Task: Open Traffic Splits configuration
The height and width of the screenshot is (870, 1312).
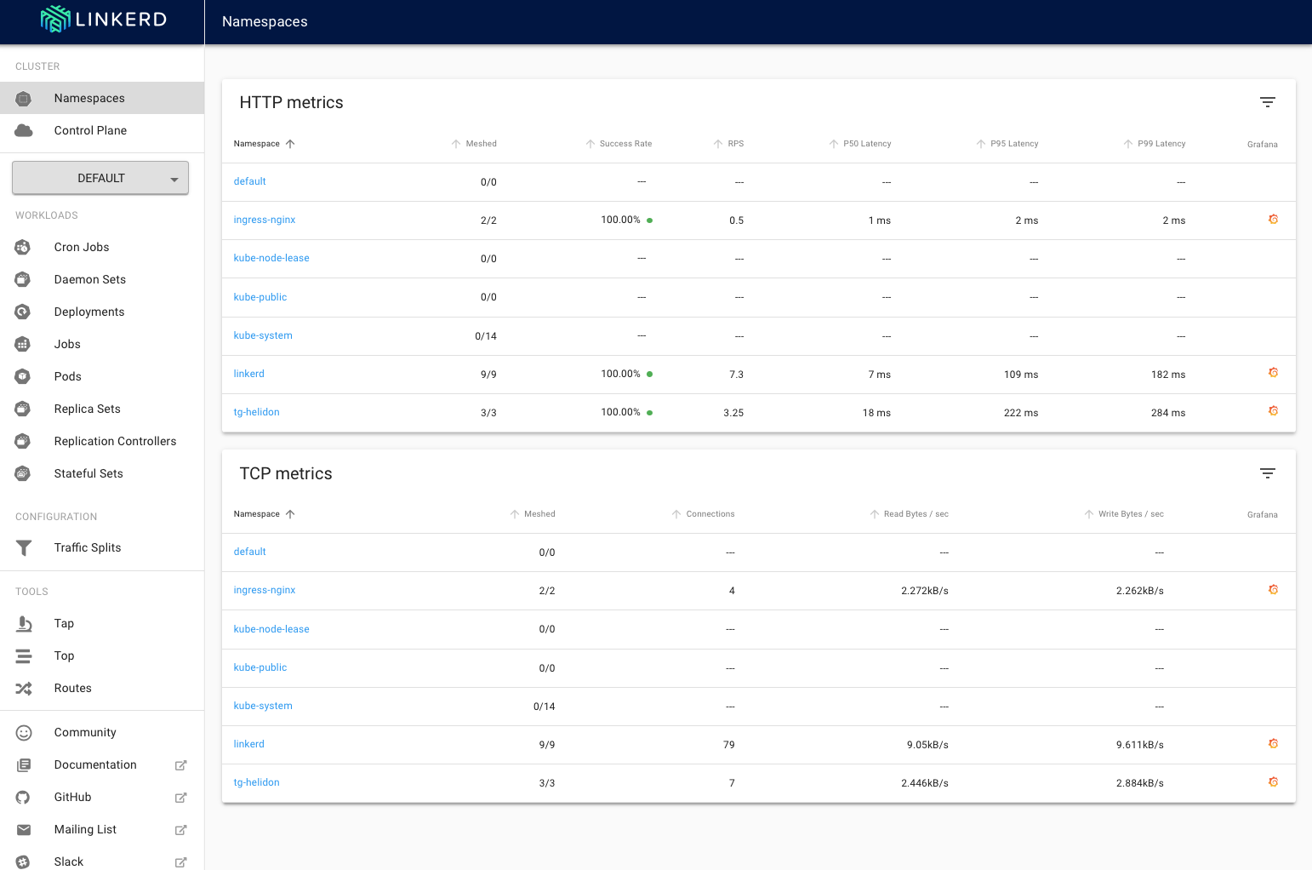Action: coord(102,548)
